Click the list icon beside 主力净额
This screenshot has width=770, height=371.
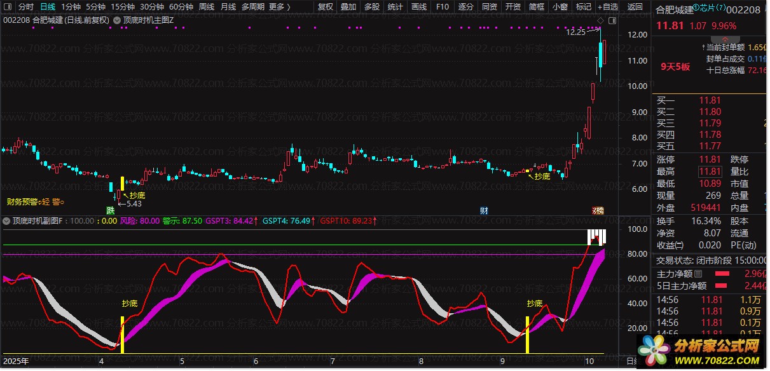699,274
